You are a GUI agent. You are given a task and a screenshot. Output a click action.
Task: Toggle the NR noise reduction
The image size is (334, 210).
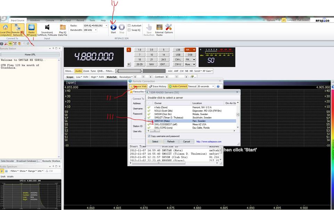(191, 71)
